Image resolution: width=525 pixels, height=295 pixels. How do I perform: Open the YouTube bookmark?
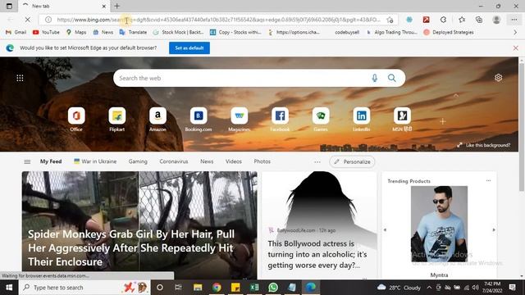[46, 32]
